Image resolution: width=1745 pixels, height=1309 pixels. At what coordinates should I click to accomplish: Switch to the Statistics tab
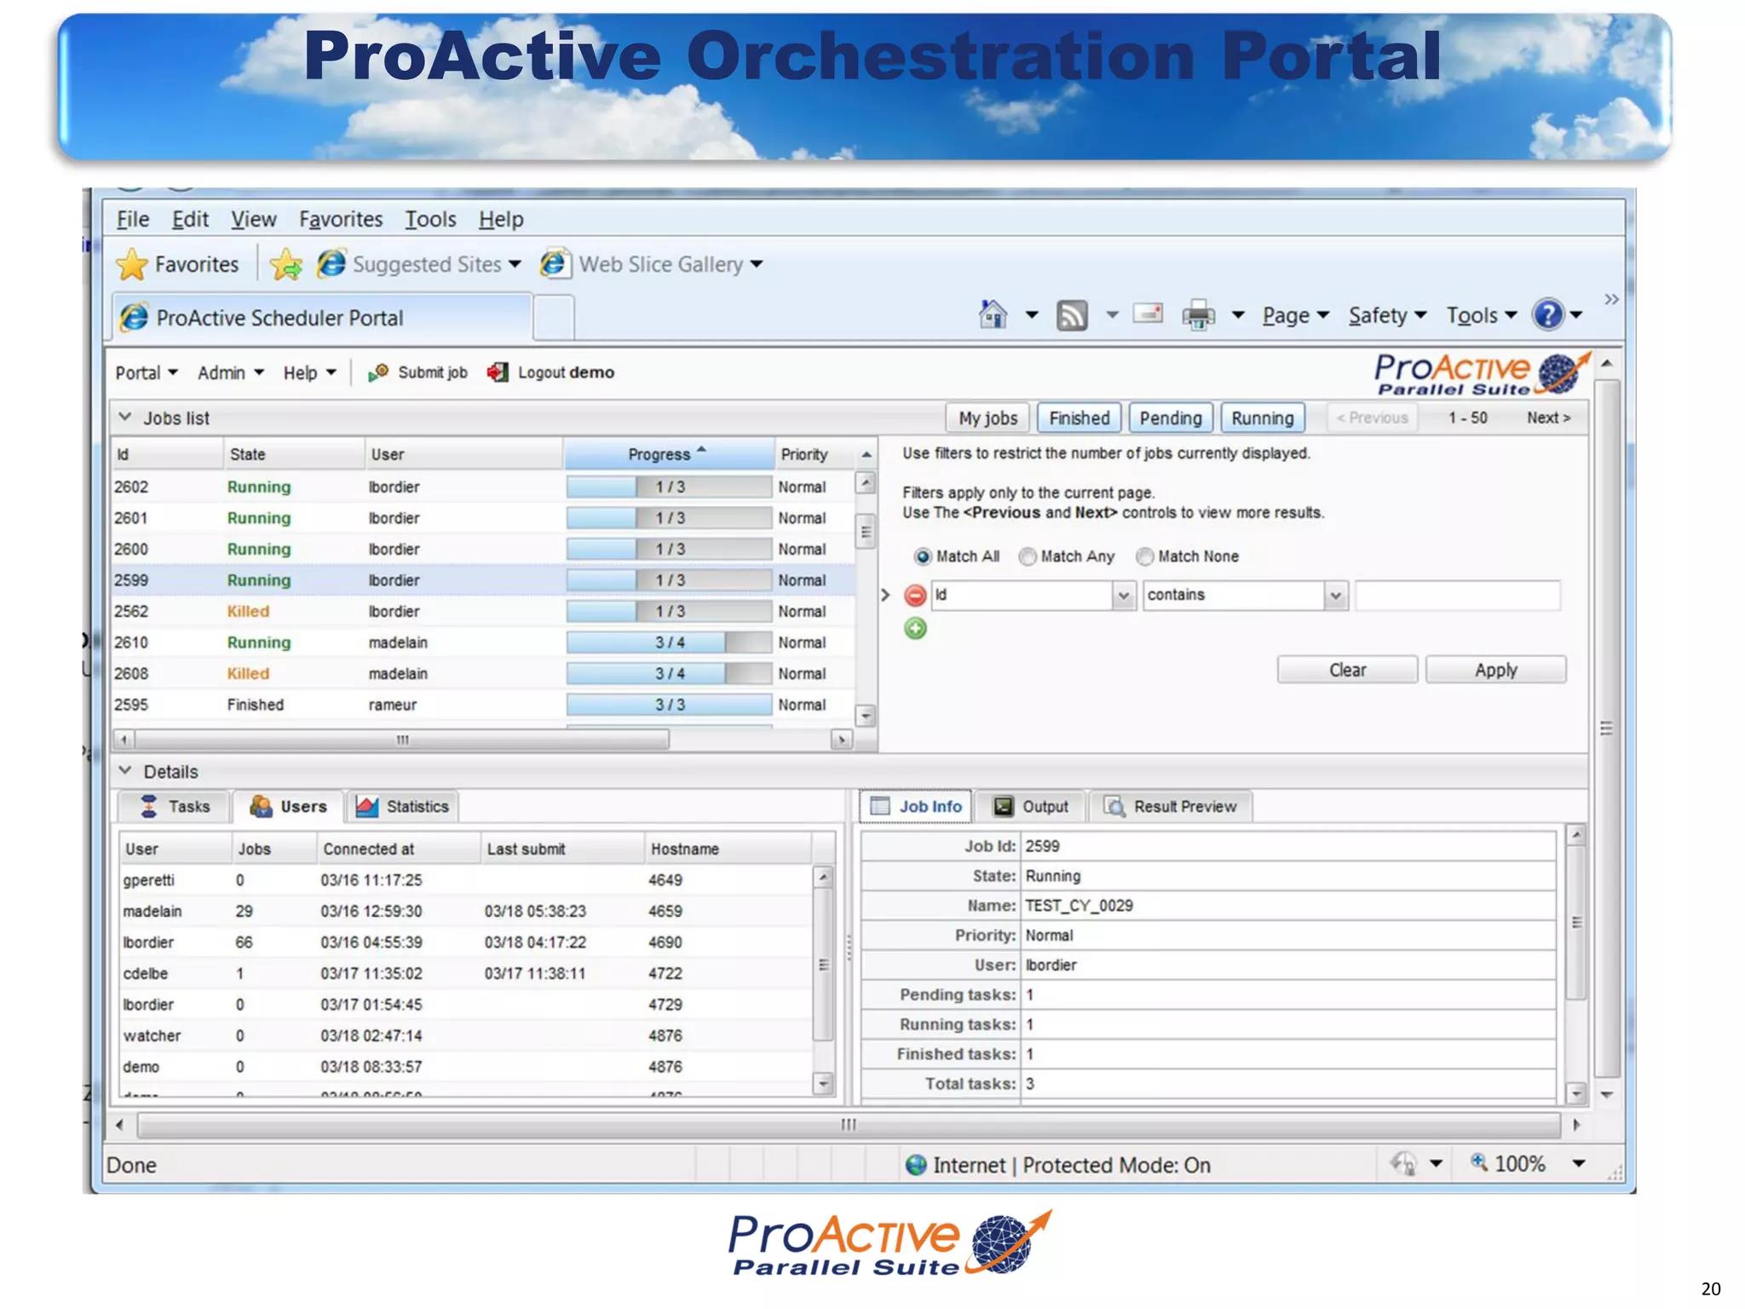403,806
